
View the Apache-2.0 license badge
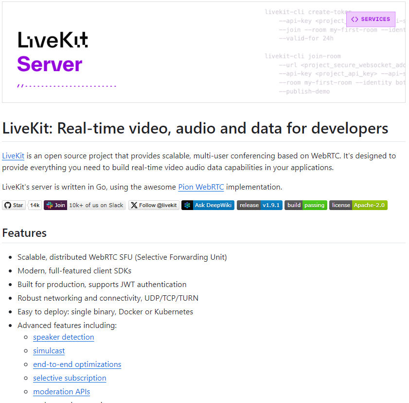pyautogui.click(x=358, y=205)
